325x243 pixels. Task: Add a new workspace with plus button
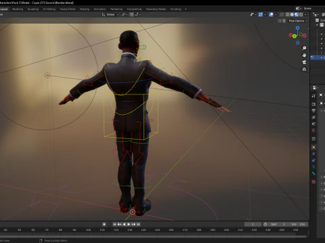(186, 9)
